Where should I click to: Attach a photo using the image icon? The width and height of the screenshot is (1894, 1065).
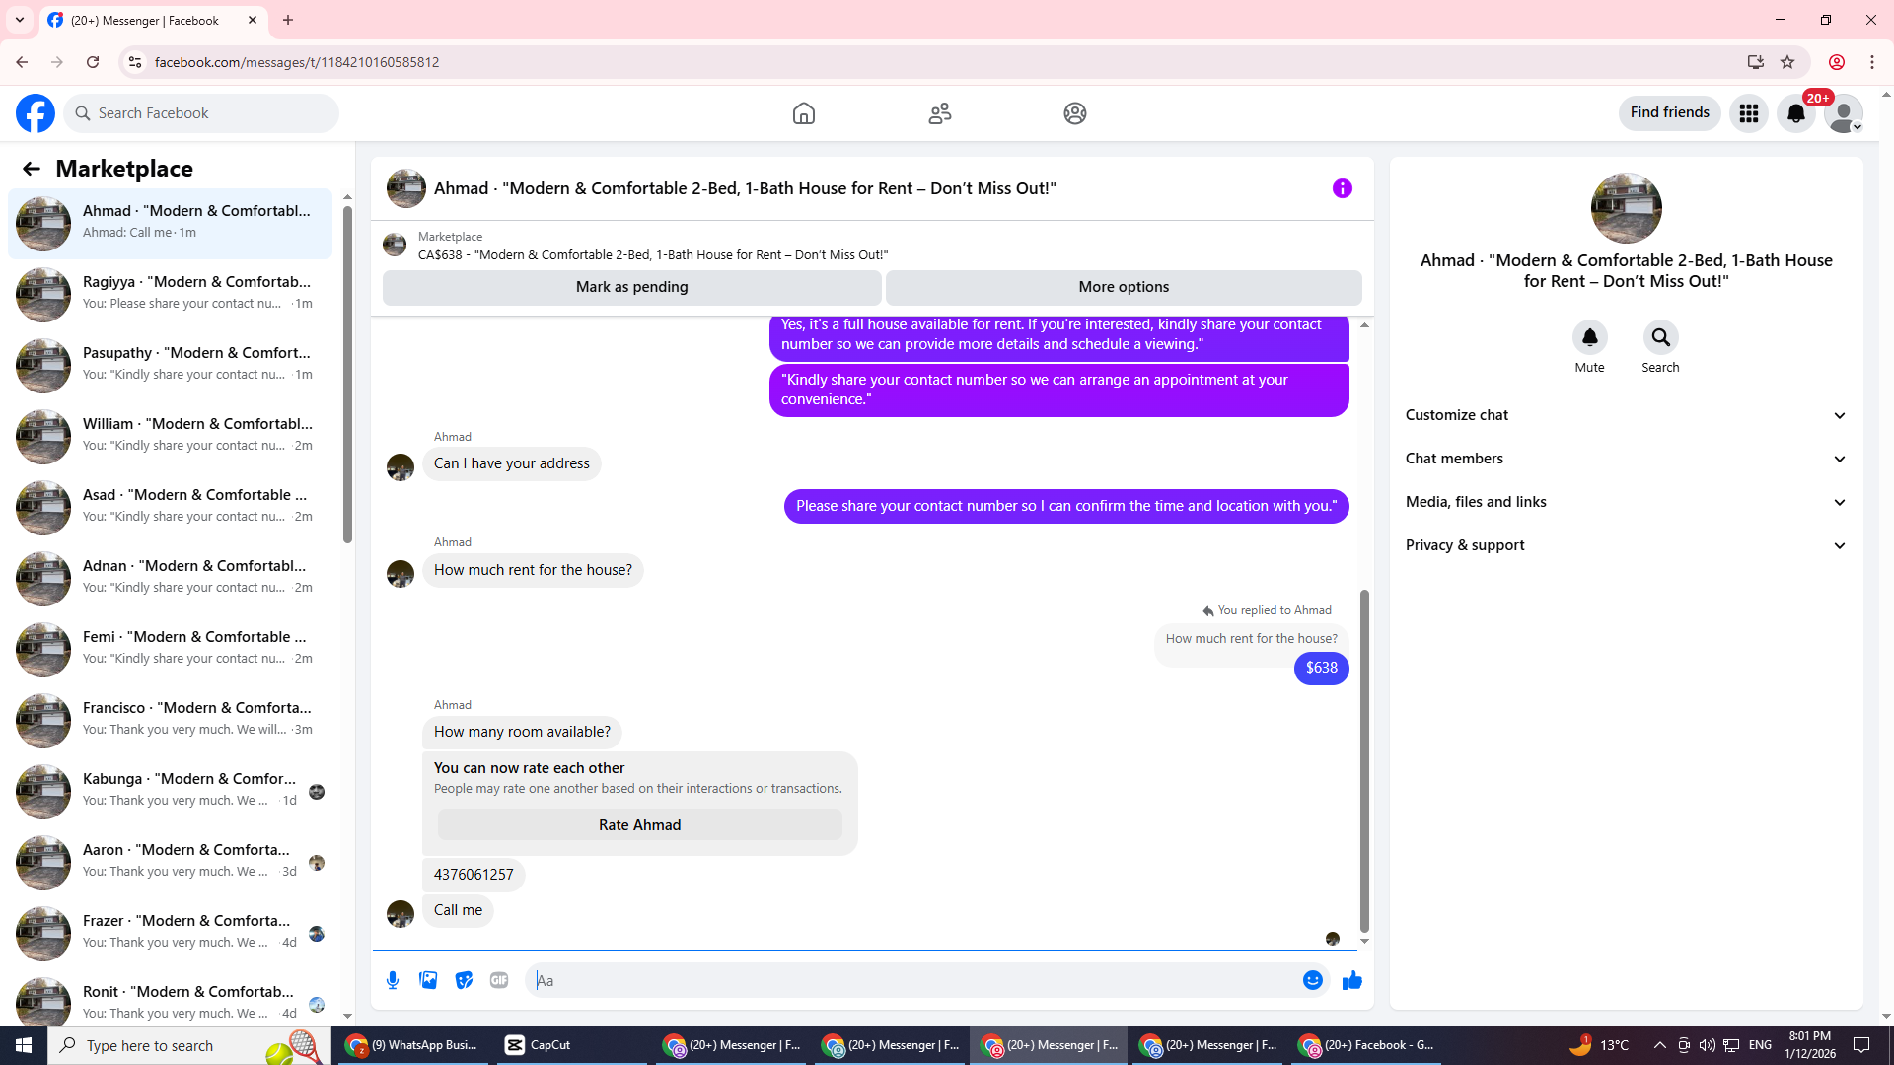click(428, 980)
